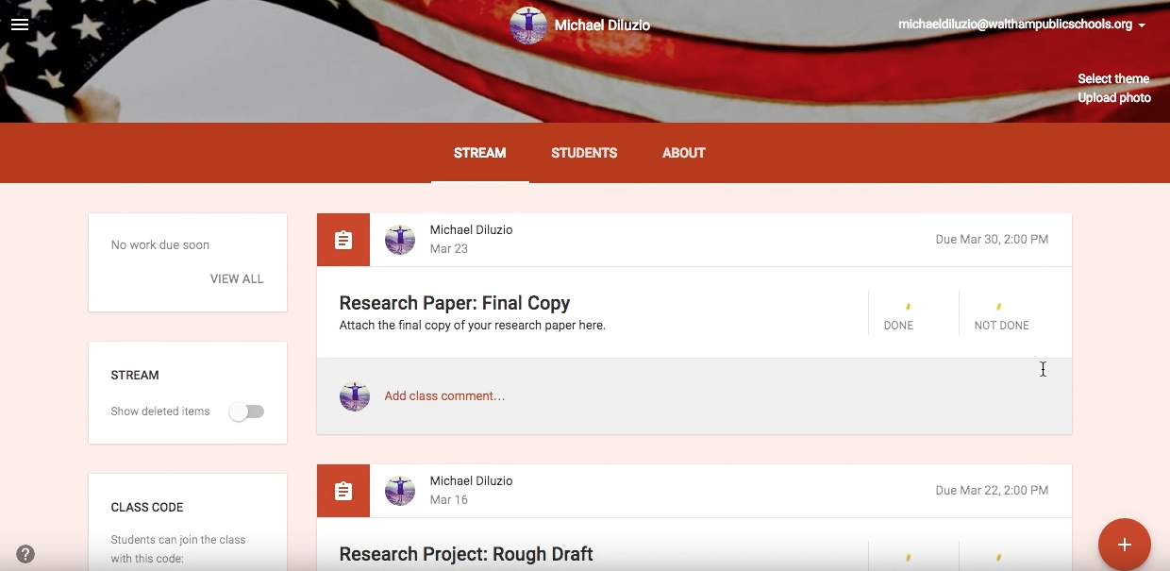Click the profile avatar in the header banner
Viewport: 1170px width, 571px height.
click(x=528, y=25)
